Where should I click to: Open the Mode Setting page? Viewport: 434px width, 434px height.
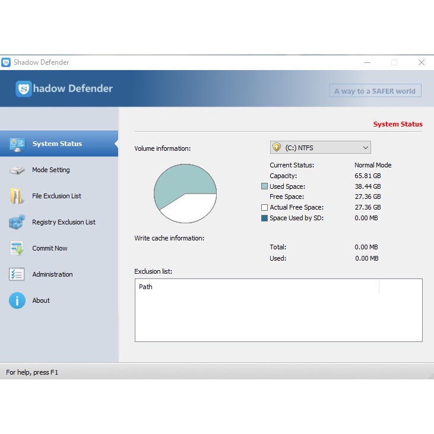tap(51, 170)
